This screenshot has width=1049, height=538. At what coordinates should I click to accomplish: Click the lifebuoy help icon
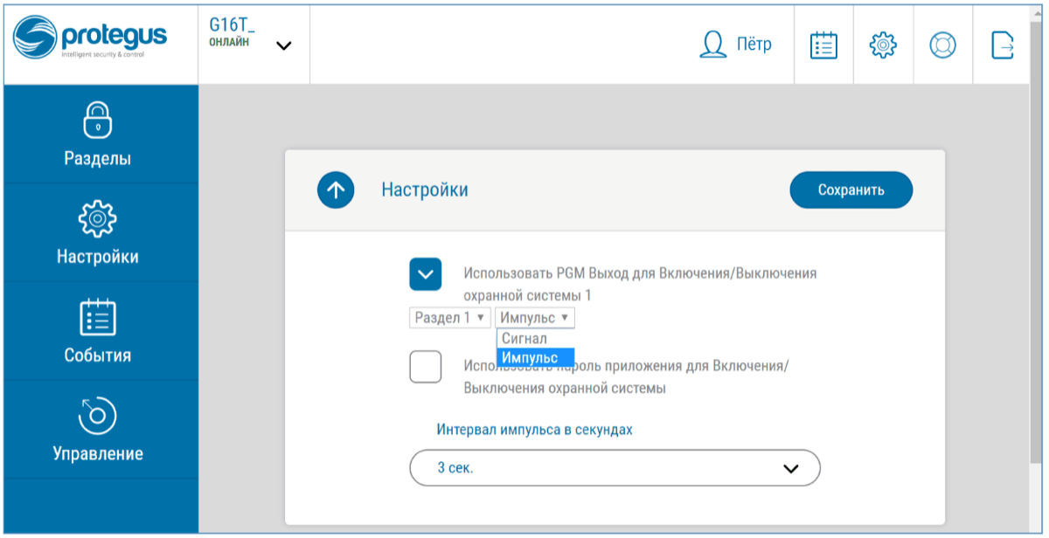click(x=942, y=45)
